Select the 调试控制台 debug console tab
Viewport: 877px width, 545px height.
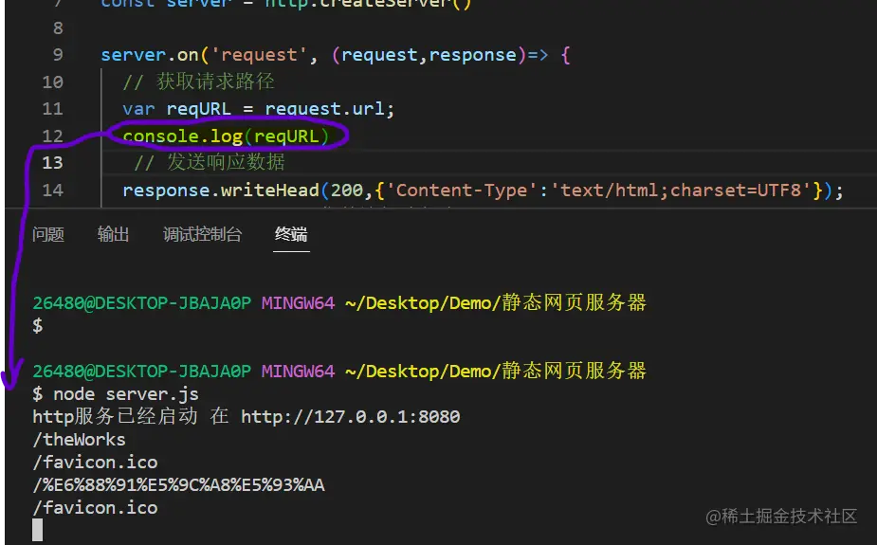point(202,234)
